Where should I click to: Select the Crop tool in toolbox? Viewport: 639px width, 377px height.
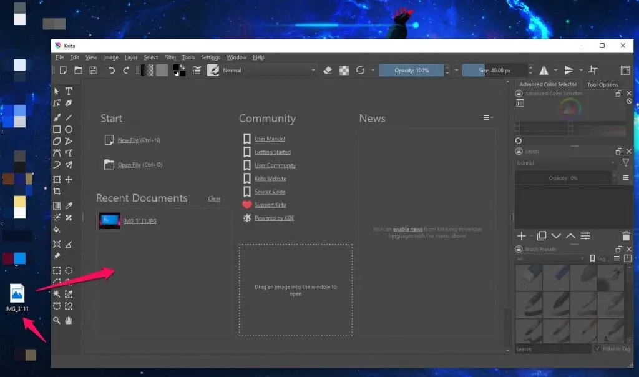[x=57, y=192]
